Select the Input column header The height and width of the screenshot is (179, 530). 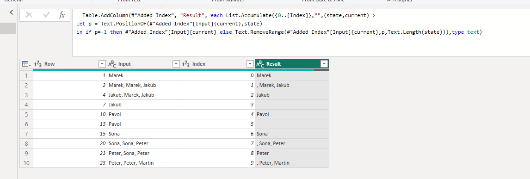tap(144, 64)
